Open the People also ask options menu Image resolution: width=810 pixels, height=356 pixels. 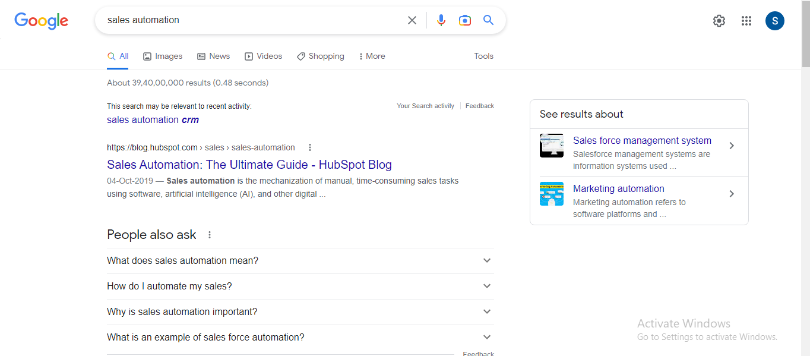210,235
